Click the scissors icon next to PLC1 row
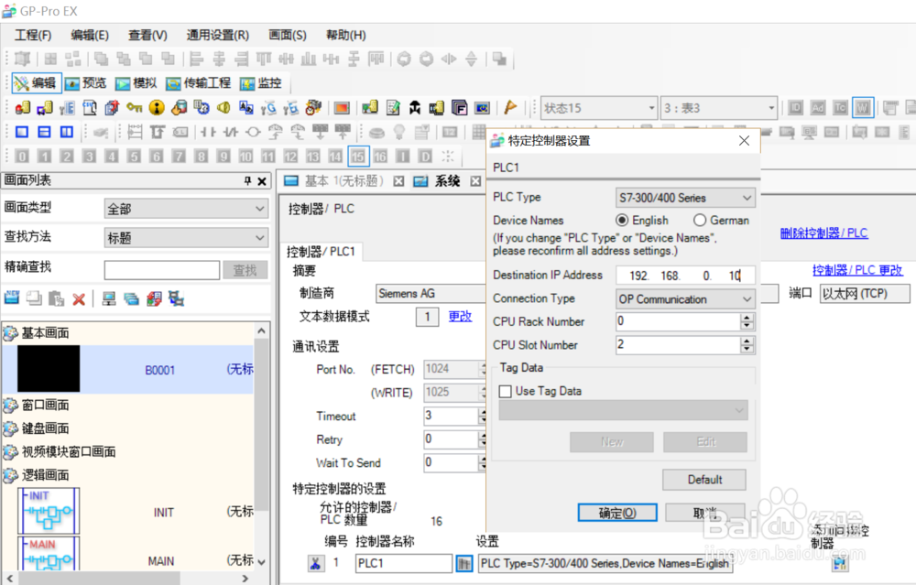Image resolution: width=916 pixels, height=585 pixels. click(x=315, y=563)
